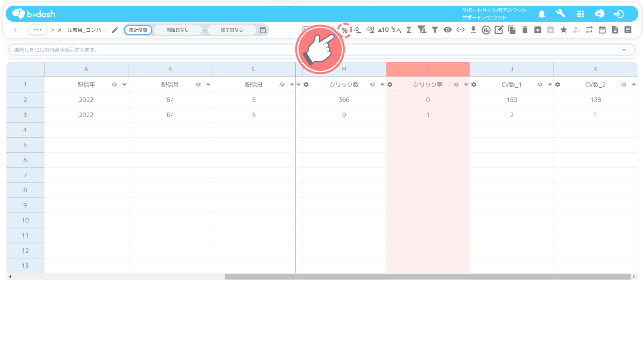Select cell with value 150
644x362 pixels.
512,100
